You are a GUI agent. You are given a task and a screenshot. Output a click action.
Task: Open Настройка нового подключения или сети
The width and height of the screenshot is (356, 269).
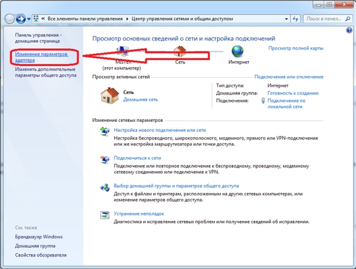pyautogui.click(x=160, y=130)
